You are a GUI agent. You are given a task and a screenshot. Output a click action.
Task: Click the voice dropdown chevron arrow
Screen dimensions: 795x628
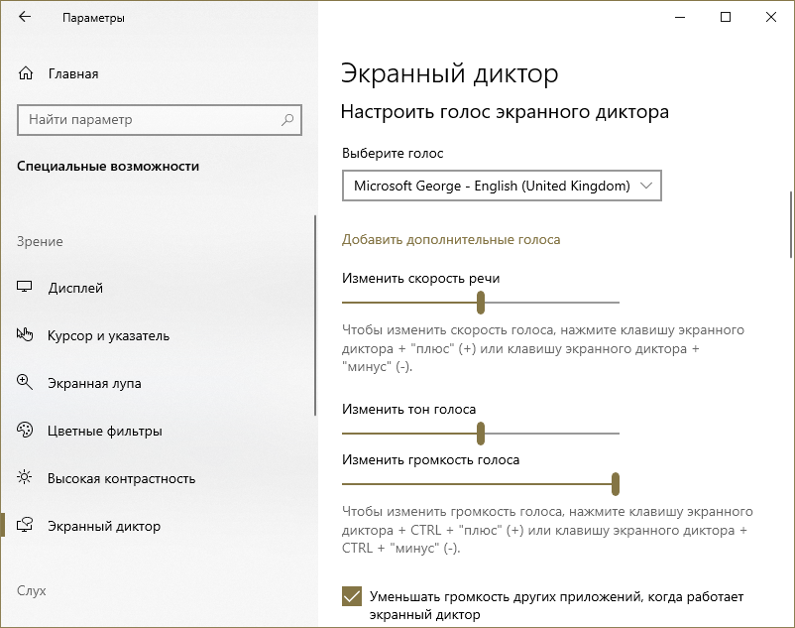(646, 186)
